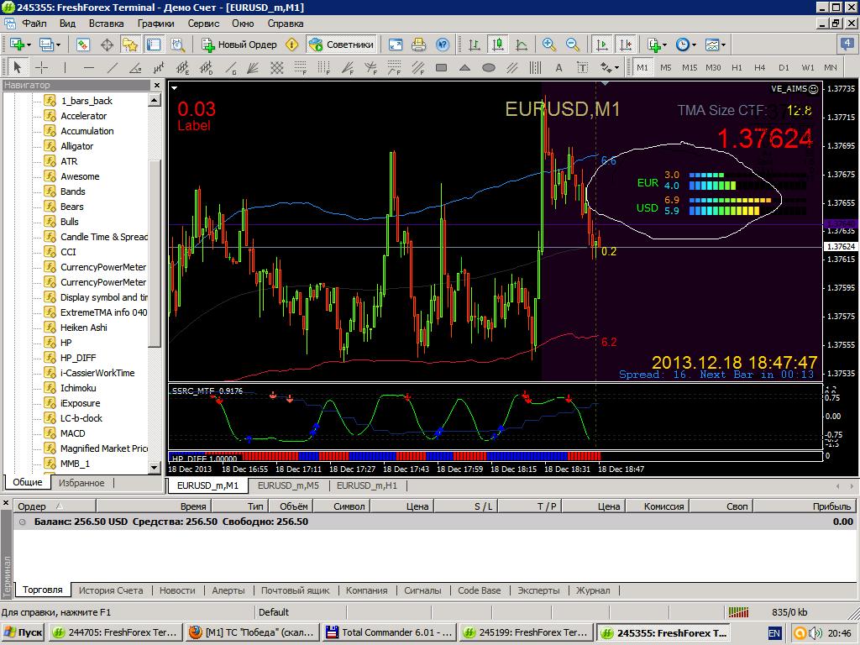Image resolution: width=860 pixels, height=645 pixels.
Task: Open the Profiles dropdown arrow
Action: tap(58, 45)
